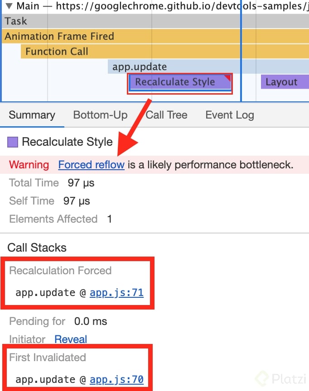Select the app.update flame chart entry
This screenshot has width=309, height=391.
coord(181,67)
